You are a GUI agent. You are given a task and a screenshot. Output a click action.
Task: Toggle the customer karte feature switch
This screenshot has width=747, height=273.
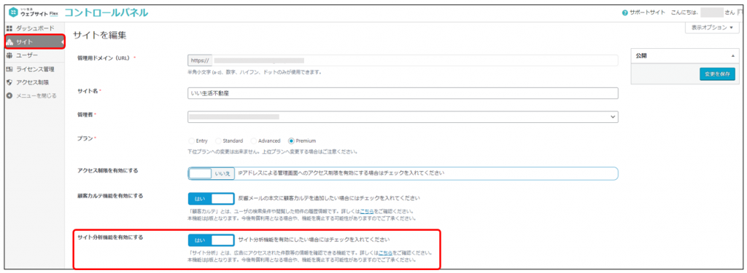pyautogui.click(x=211, y=198)
